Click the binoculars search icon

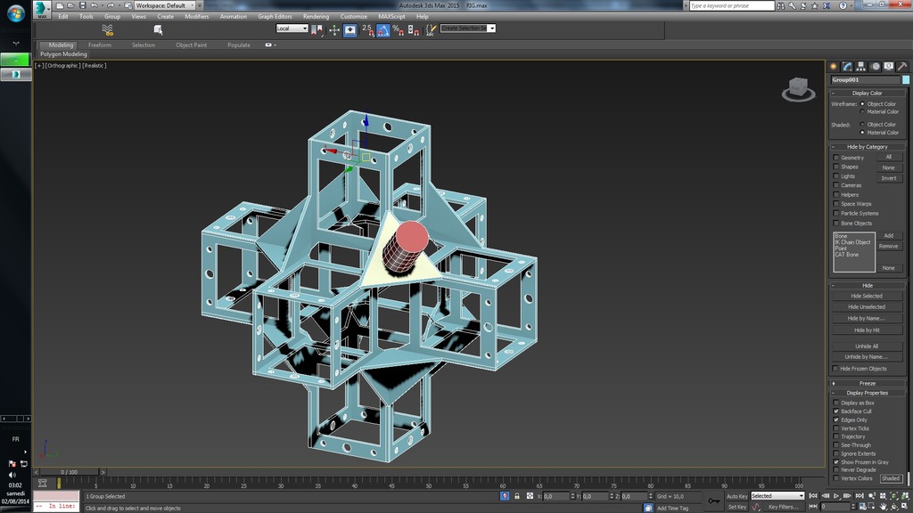(x=781, y=6)
